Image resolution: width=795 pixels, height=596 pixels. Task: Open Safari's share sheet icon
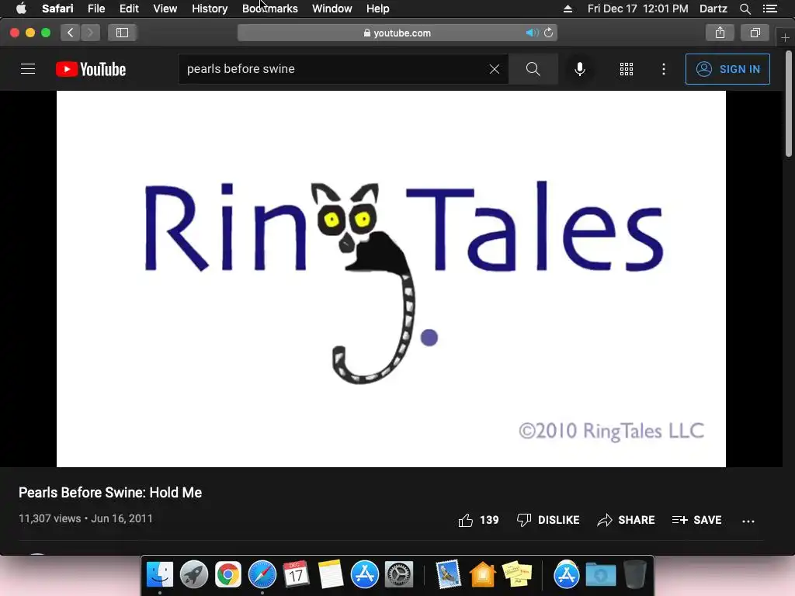[720, 33]
